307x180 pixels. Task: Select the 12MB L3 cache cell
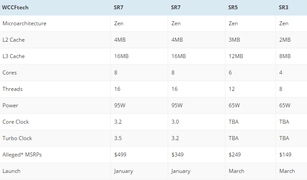tap(236, 56)
